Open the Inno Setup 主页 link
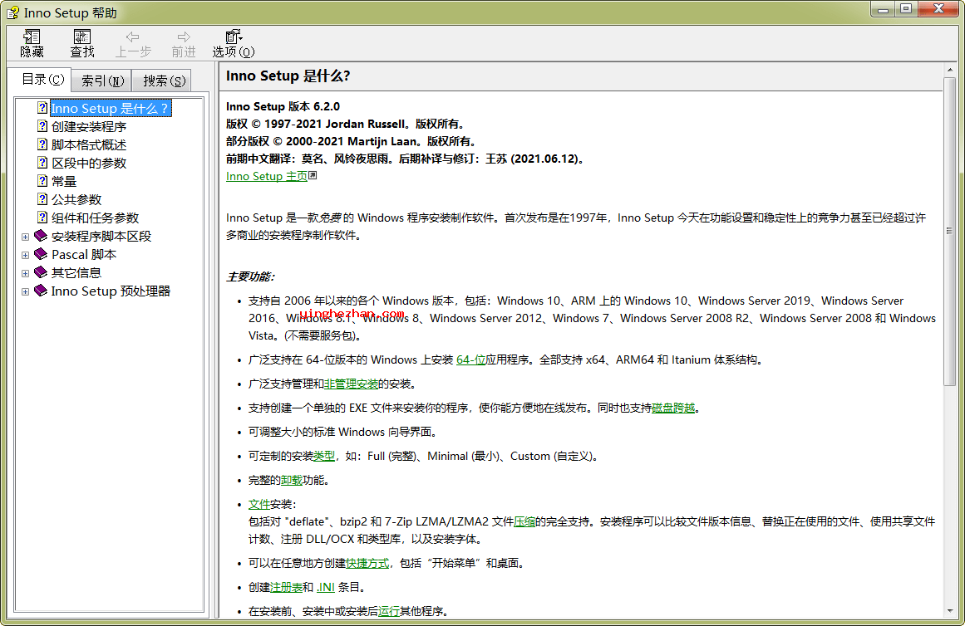The width and height of the screenshot is (965, 626). pyautogui.click(x=266, y=176)
